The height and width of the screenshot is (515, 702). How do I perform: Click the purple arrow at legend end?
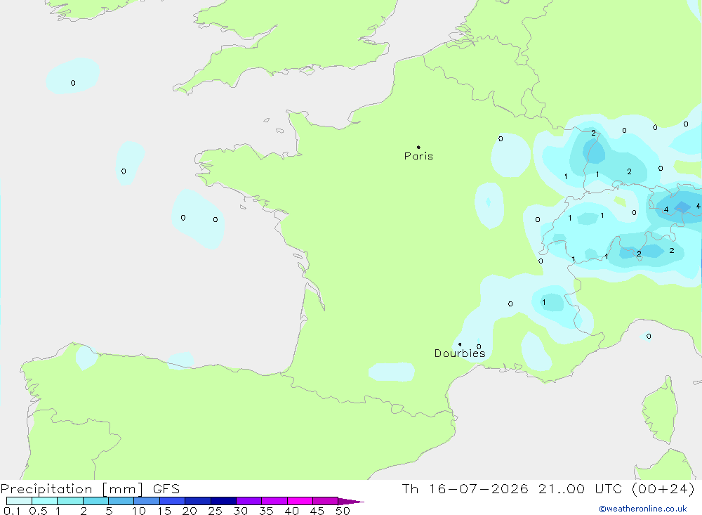point(351,501)
